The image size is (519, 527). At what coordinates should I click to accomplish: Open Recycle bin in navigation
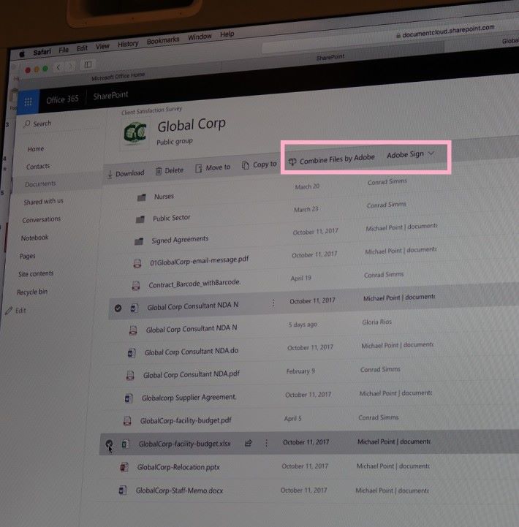tap(32, 292)
